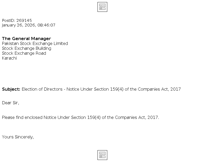
Task: Click the broken image placeholder below Yours Sincerely
Action: 102,155
